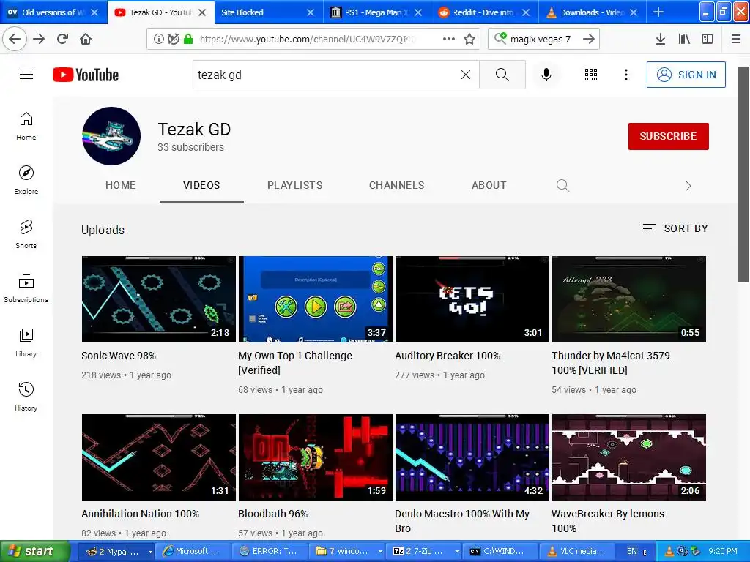Search within channel magnifier icon
The height and width of the screenshot is (562, 750).
(563, 185)
